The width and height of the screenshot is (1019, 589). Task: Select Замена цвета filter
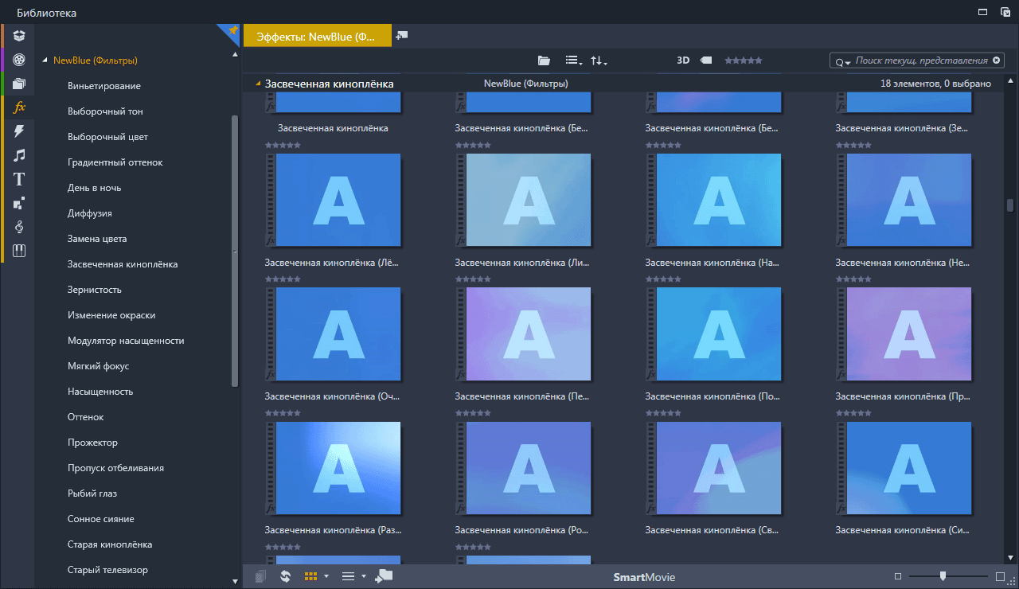pyautogui.click(x=97, y=239)
